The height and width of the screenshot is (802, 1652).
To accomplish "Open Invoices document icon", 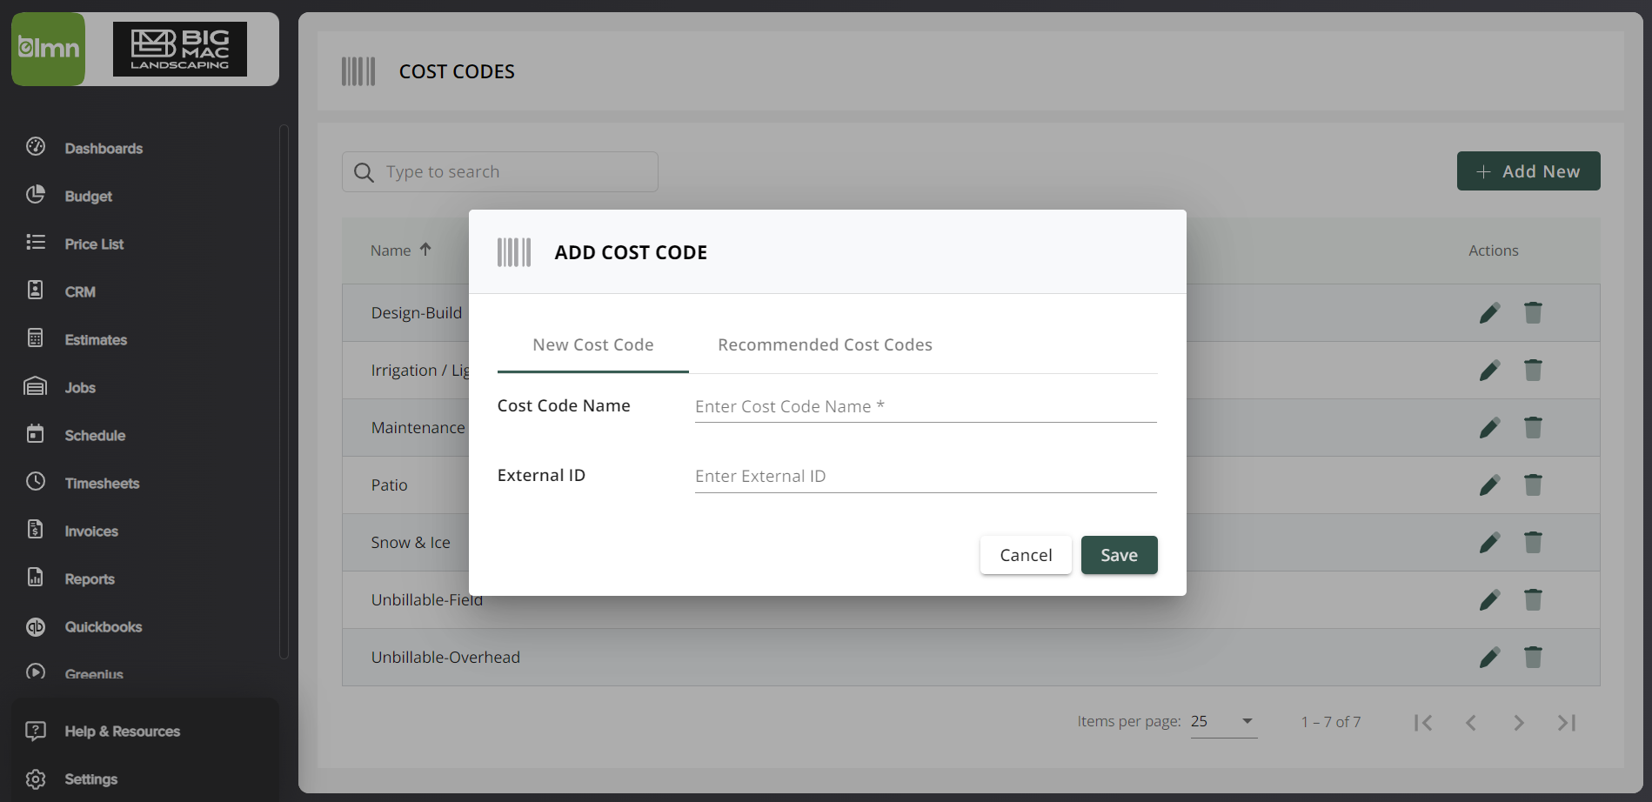I will [x=36, y=530].
